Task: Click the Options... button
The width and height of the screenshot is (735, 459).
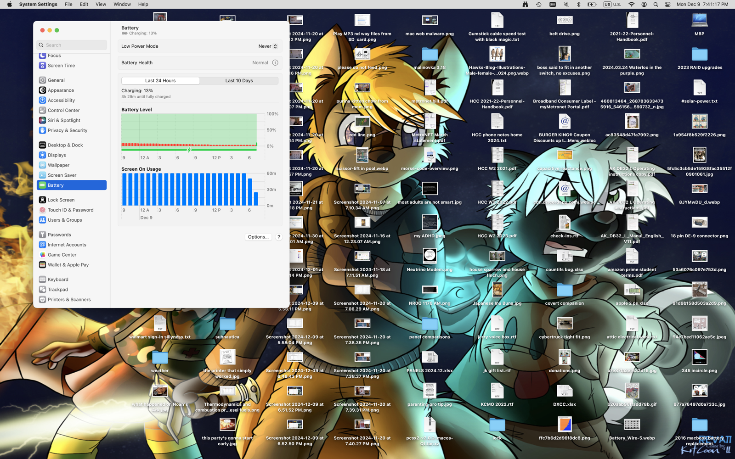Action: 258,237
